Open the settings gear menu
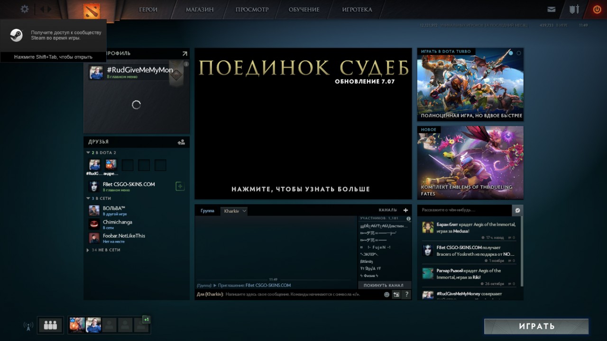This screenshot has width=607, height=341. click(x=25, y=9)
